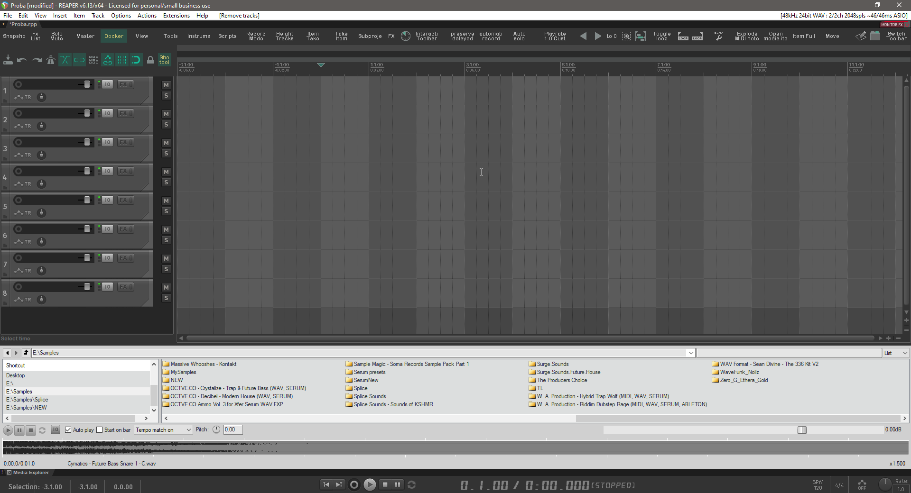
Task: Click Media Explorer preview pause button
Action: click(x=19, y=430)
